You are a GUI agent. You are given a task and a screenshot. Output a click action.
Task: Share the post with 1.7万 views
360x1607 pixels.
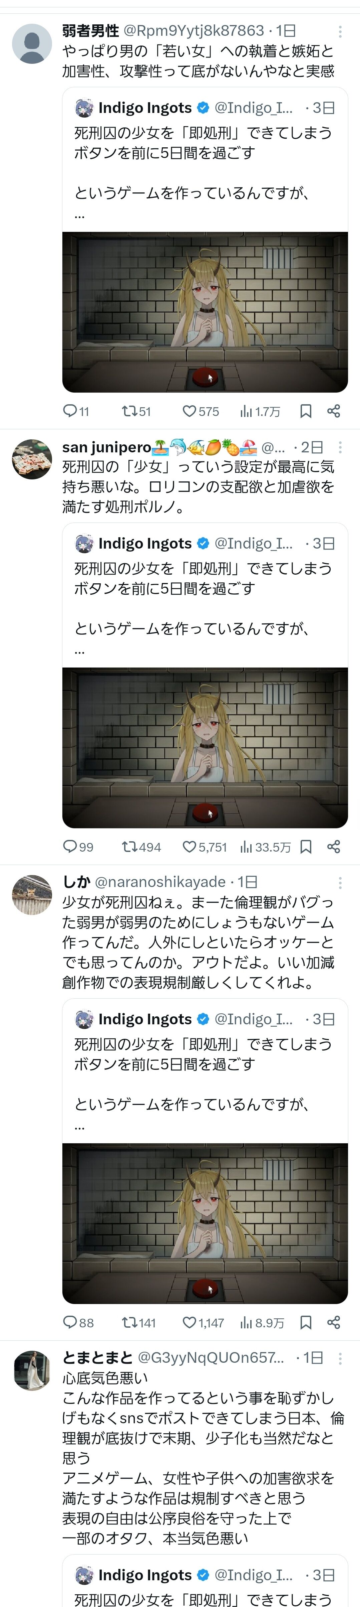point(334,411)
